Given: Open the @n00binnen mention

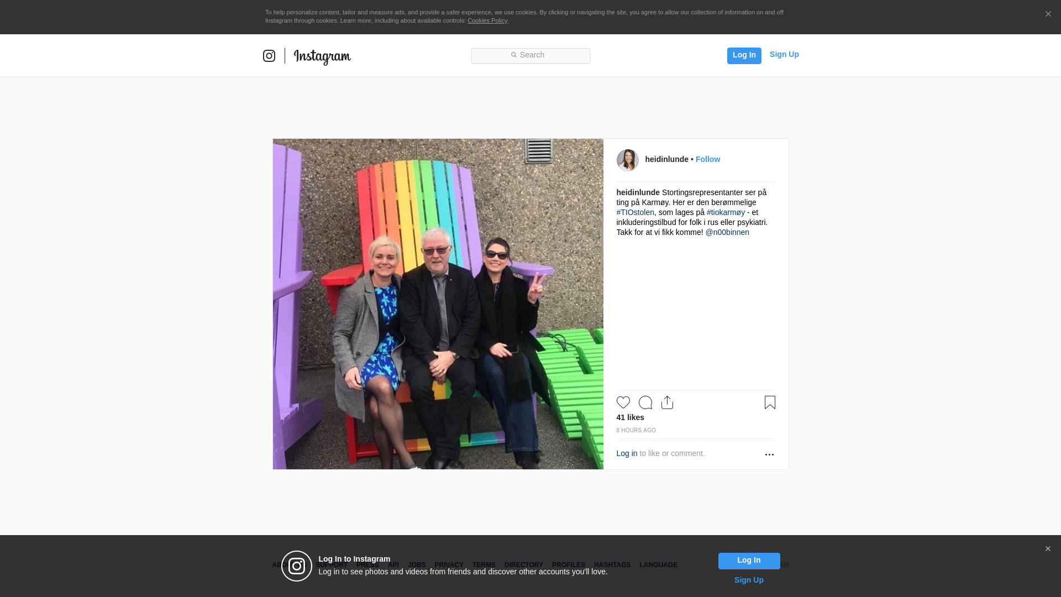Looking at the screenshot, I should tap(727, 232).
